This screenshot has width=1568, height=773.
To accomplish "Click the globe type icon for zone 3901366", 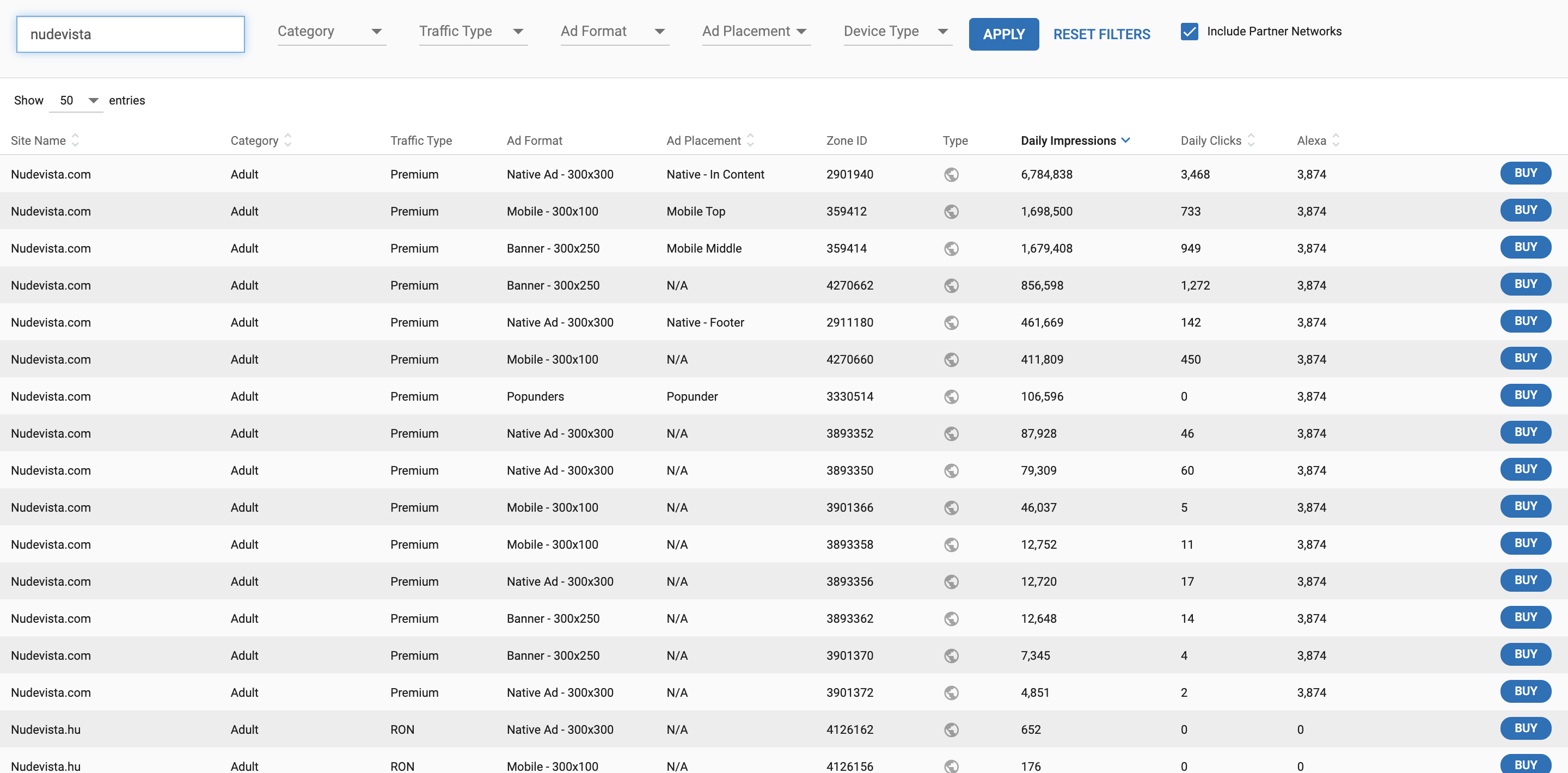I will click(x=951, y=508).
